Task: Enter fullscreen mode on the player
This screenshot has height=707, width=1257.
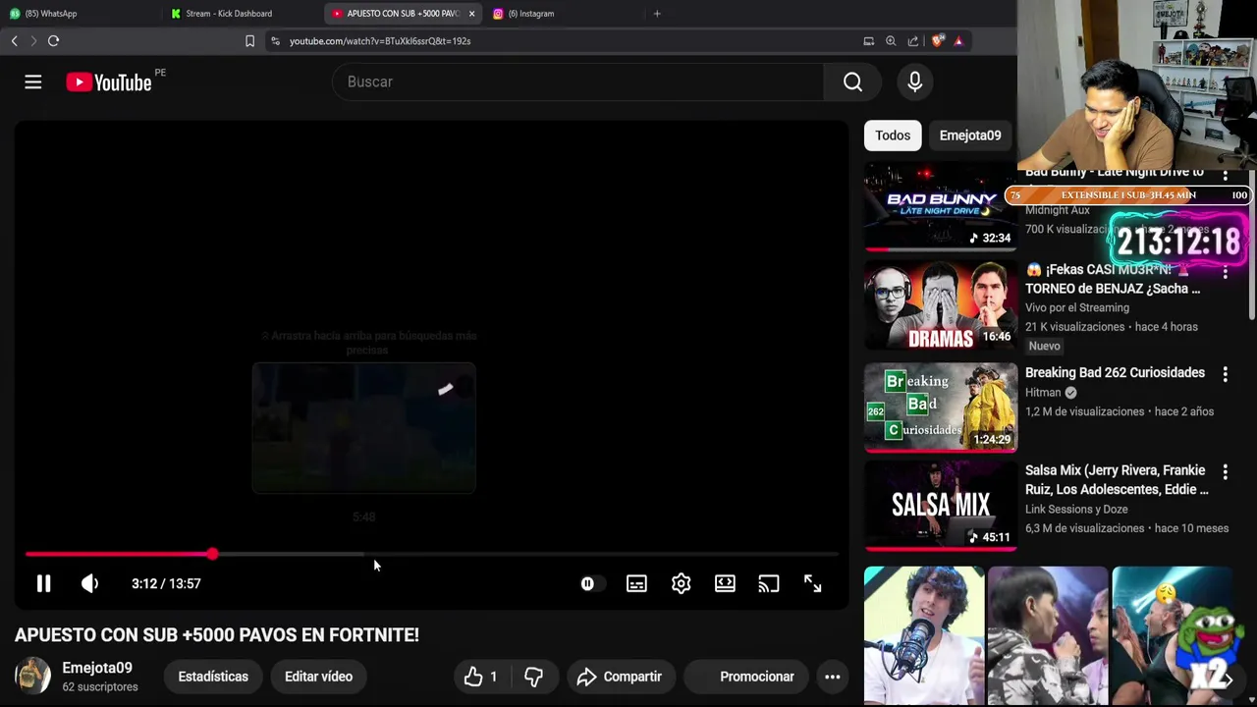Action: pos(812,584)
